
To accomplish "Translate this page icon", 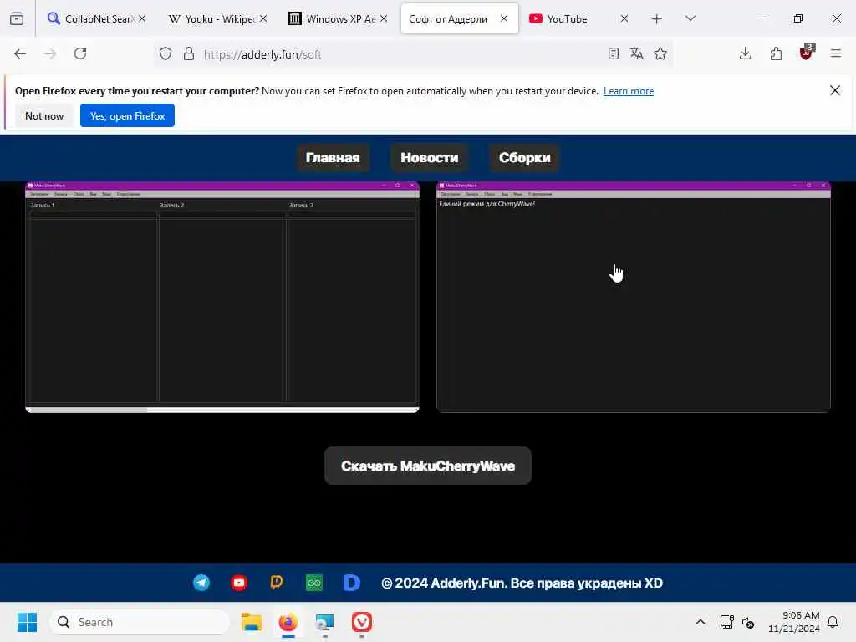I will click(636, 53).
